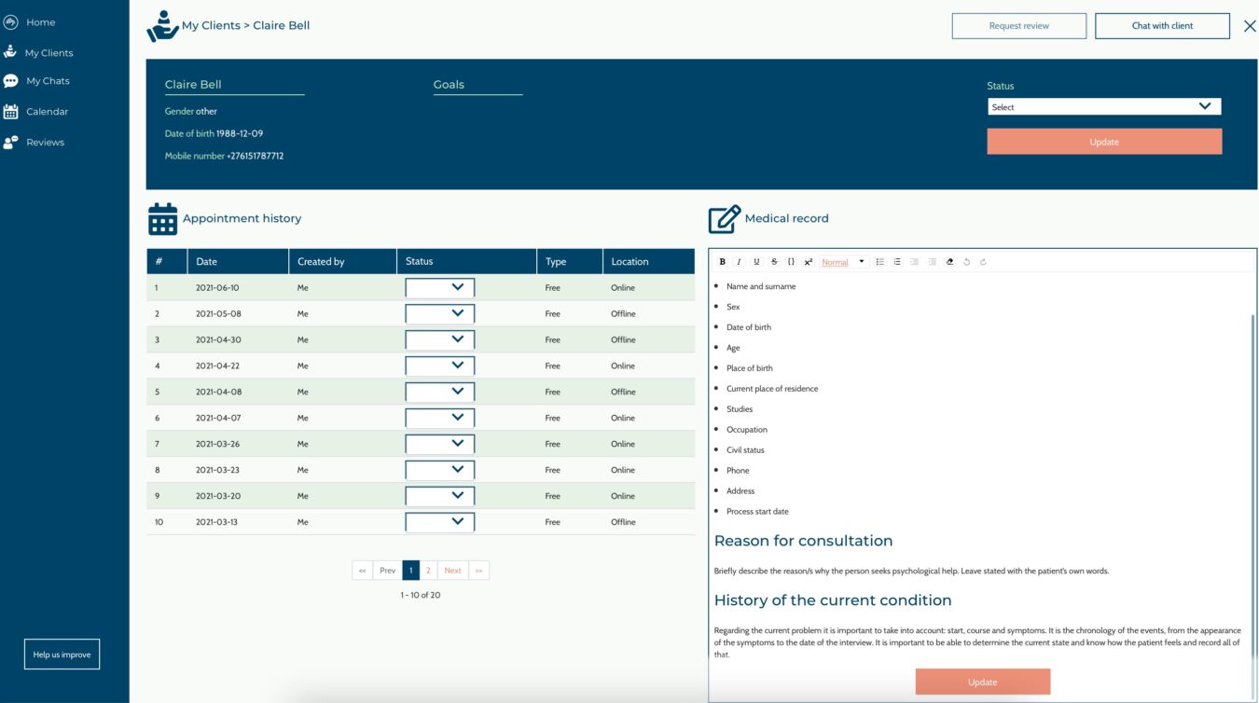1259x703 pixels.
Task: Open the client Status select dropdown
Action: (x=1103, y=107)
